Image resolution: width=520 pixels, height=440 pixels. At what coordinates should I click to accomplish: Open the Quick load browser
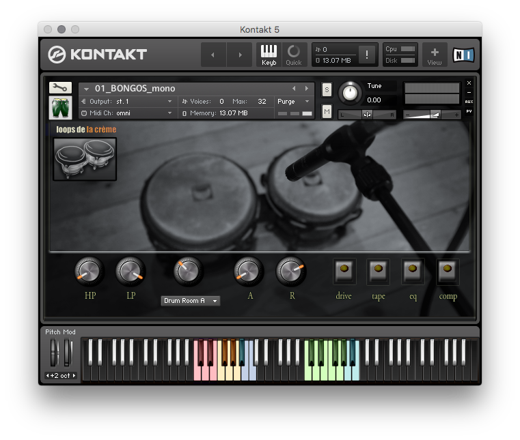point(294,55)
